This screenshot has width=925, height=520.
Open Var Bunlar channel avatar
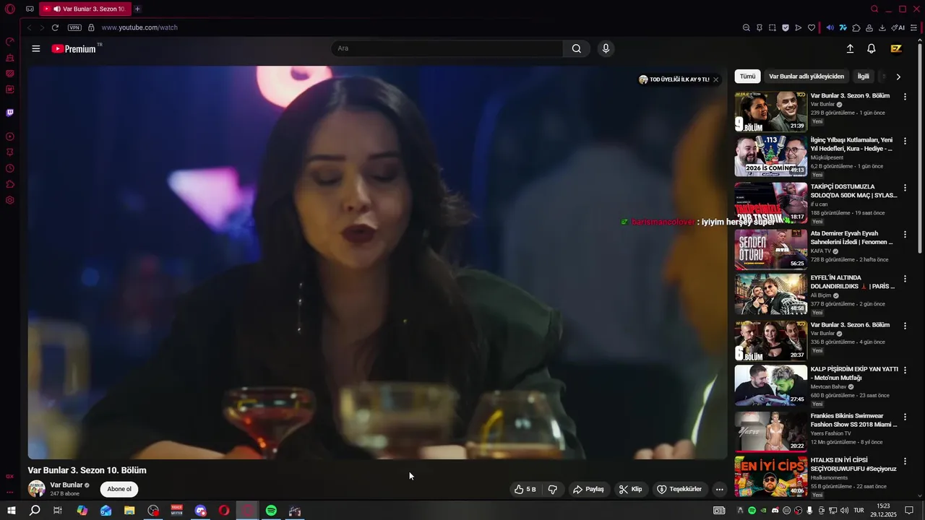pos(36,489)
